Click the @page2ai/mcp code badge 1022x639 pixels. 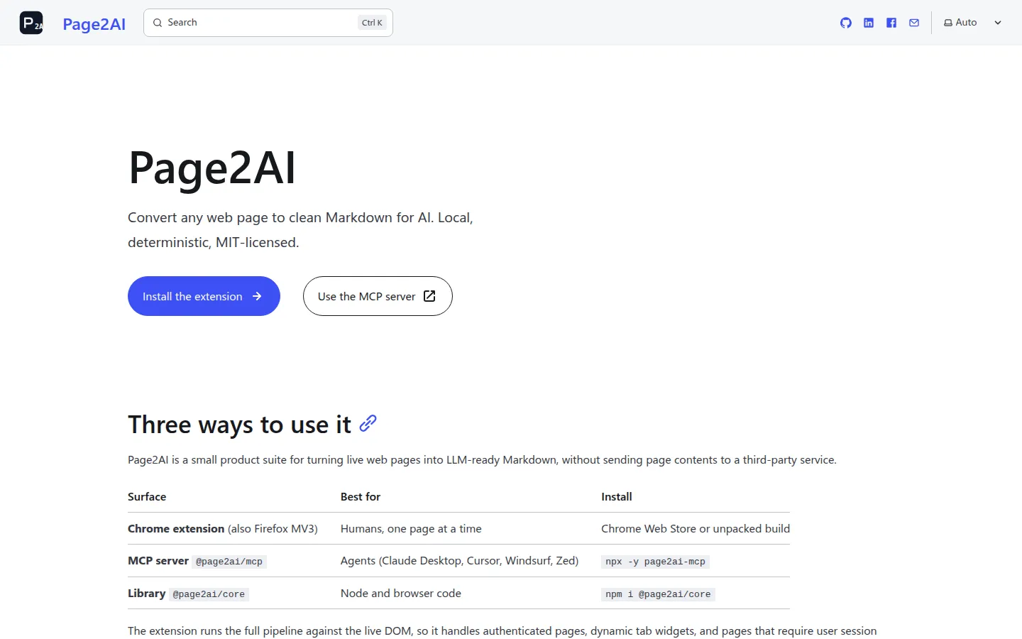229,562
